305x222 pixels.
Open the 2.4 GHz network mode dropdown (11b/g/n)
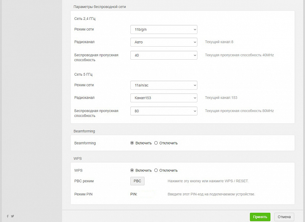(164, 29)
